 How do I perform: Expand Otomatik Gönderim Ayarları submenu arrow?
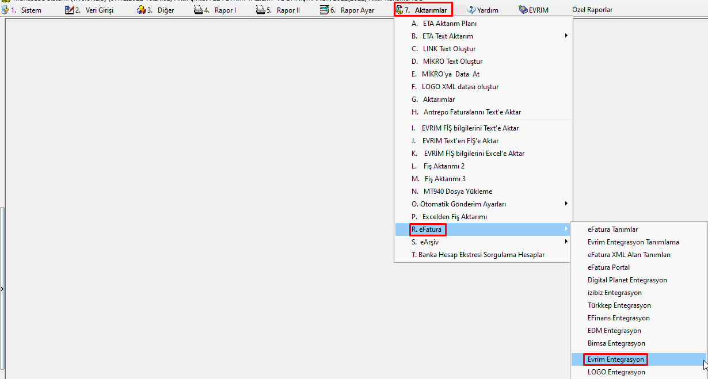(x=566, y=204)
